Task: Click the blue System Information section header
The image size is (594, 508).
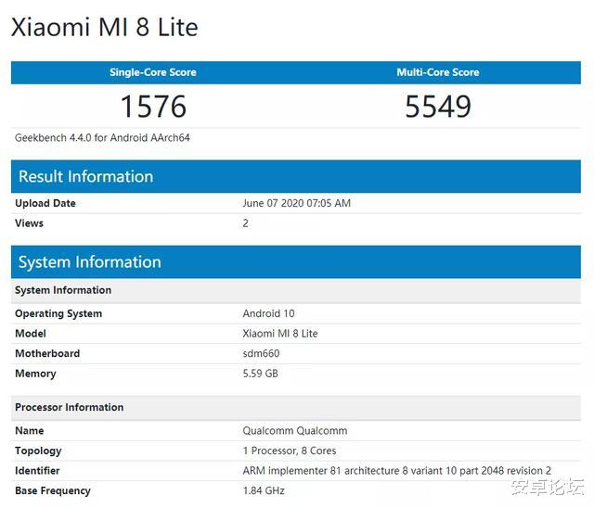Action: pos(296,261)
